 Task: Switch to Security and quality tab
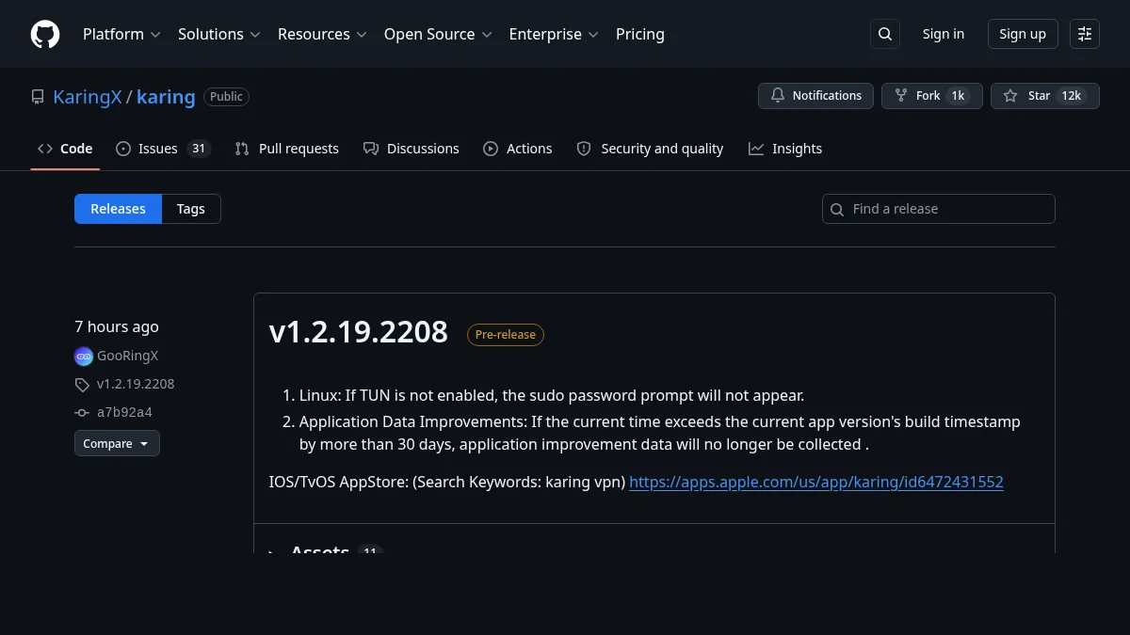pos(650,149)
